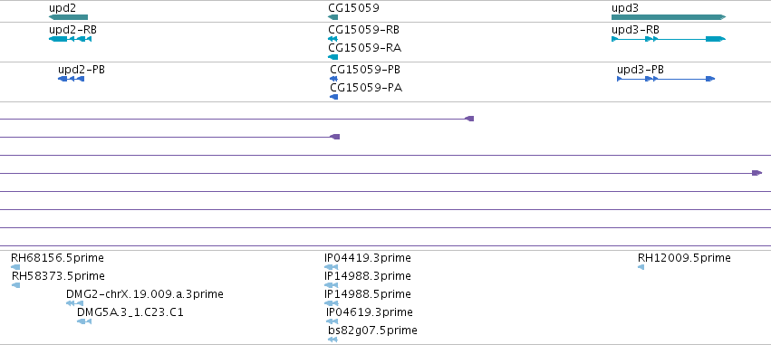Select the upd3-PB protein glyph
Viewport: 771px width, 345px height.
coord(666,79)
